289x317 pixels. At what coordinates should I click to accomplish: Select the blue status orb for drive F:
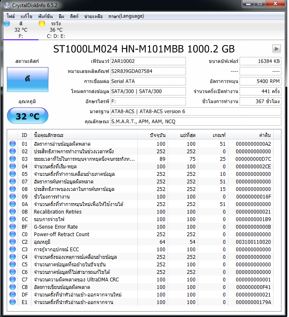(x=7, y=23)
